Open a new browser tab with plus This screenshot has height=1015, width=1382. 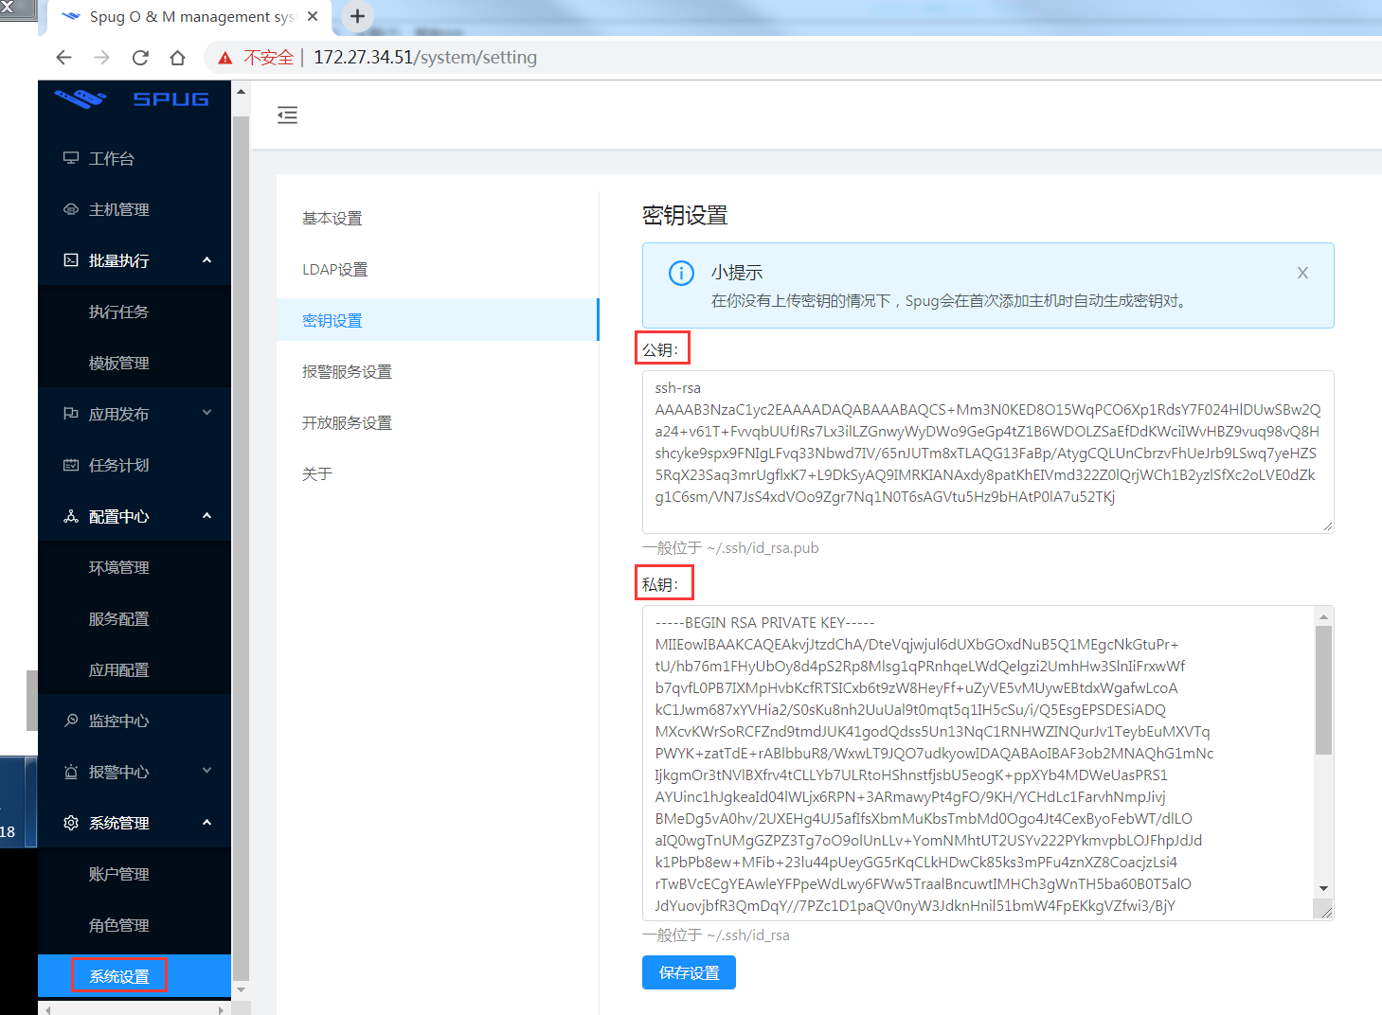[357, 16]
